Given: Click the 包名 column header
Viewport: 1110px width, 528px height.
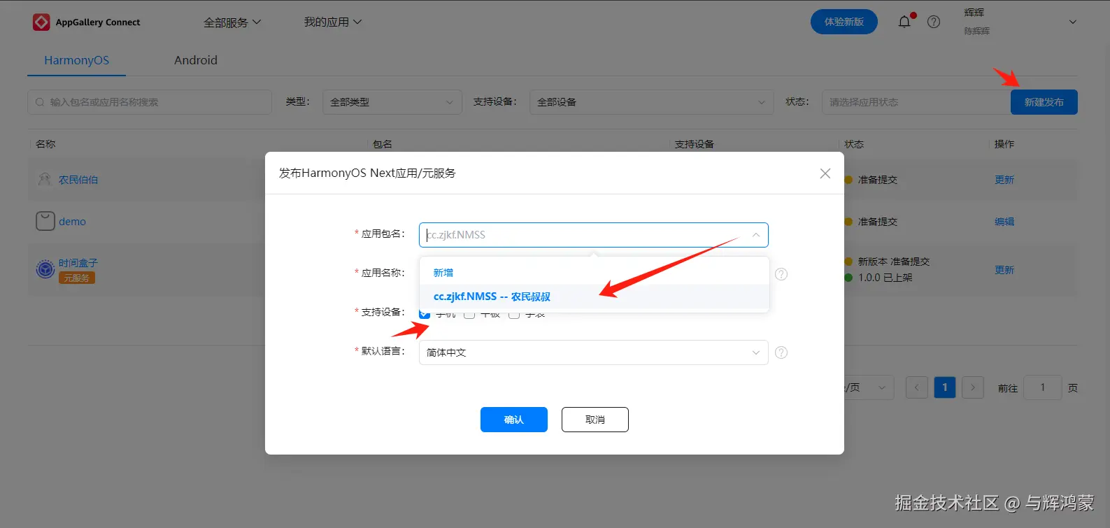Looking at the screenshot, I should 383,144.
